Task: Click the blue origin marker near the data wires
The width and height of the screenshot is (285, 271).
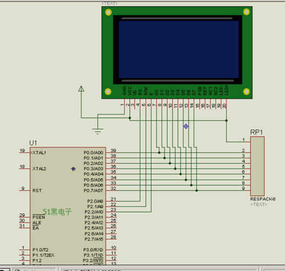Action: [x=186, y=126]
